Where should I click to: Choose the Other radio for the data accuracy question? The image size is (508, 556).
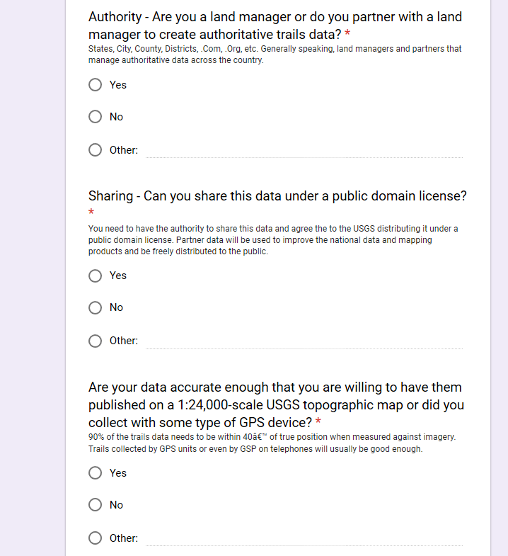point(96,538)
